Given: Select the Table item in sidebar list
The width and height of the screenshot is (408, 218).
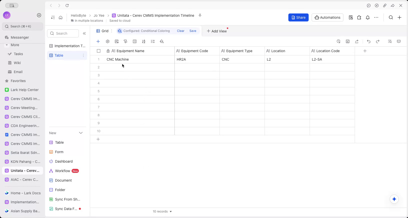Looking at the screenshot, I should click(67, 55).
